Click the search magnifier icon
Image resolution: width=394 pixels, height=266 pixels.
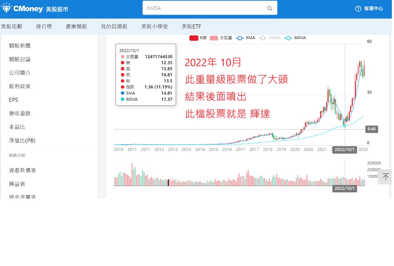pos(270,8)
